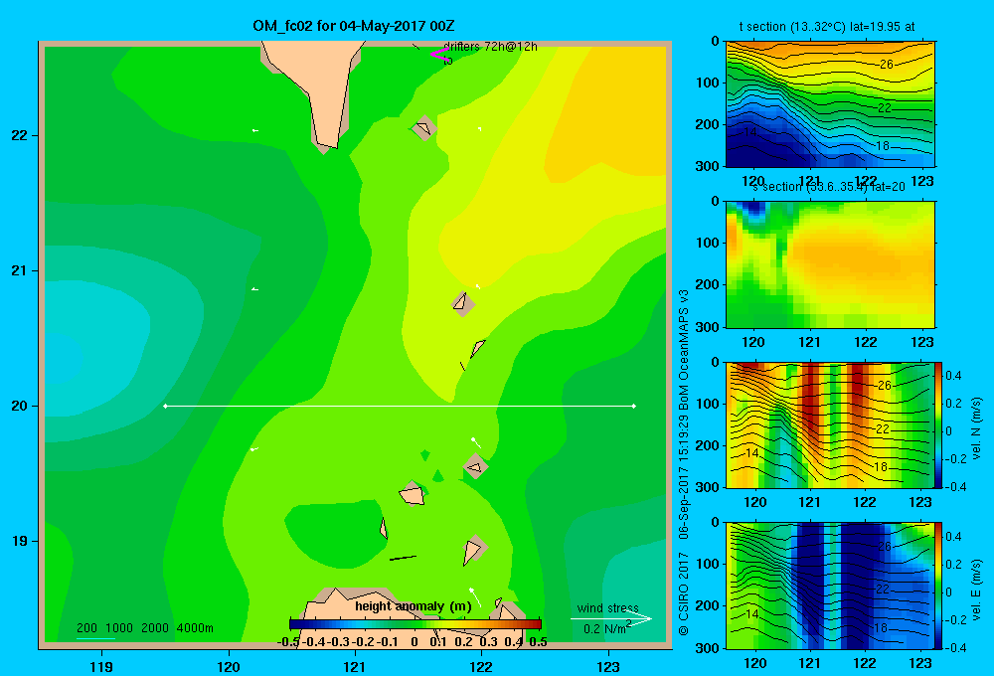Viewport: 994px width, 676px height.
Task: Click the island near 19.5N at 122E
Action: tap(475, 466)
